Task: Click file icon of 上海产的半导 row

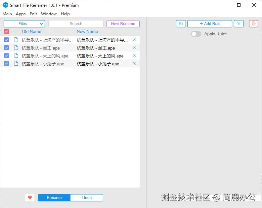Action: click(16, 40)
